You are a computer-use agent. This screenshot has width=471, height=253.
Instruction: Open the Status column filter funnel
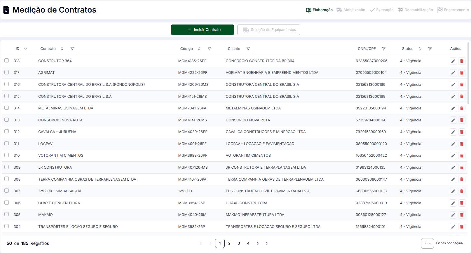point(430,49)
